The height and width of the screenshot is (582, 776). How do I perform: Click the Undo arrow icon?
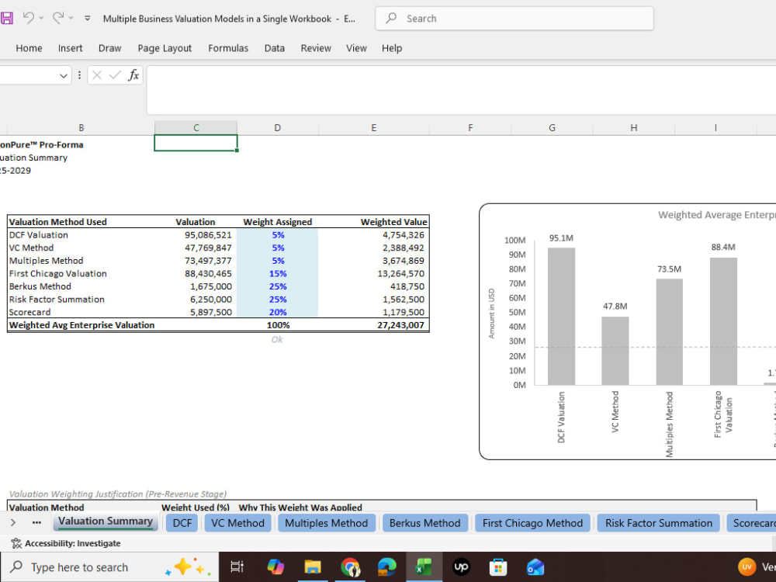coord(29,18)
